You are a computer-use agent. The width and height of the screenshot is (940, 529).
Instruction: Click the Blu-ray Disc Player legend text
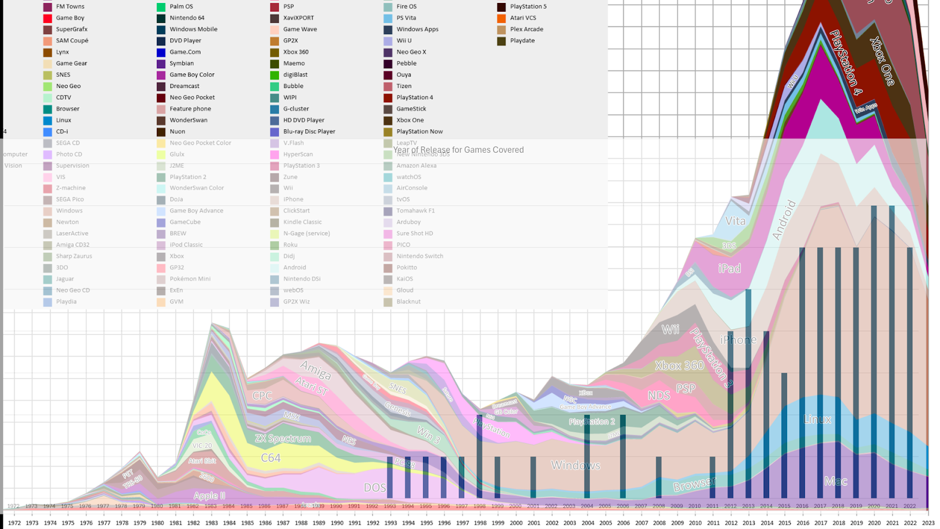[x=309, y=132]
